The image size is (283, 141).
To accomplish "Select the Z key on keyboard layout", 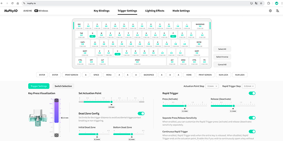I will tap(100, 52).
